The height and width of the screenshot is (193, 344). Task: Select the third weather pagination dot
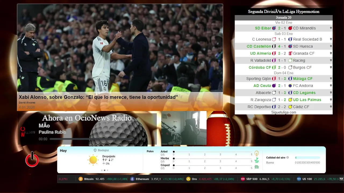(x=107, y=170)
